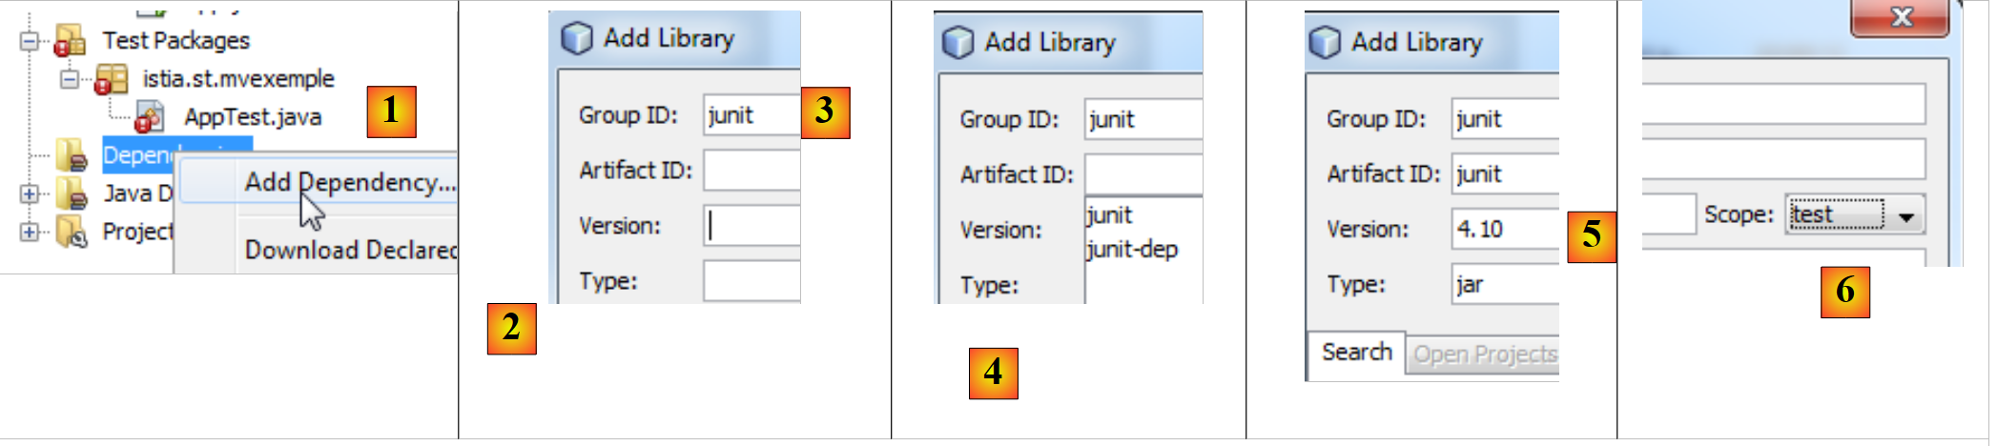Click the Type field containing jar
This screenshot has height=446, width=1997.
pos(1505,285)
